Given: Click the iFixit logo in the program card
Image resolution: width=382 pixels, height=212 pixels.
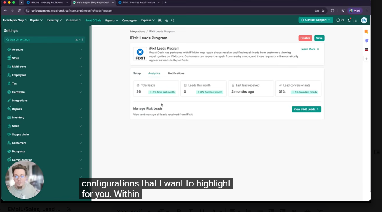Looking at the screenshot, I should [140, 54].
